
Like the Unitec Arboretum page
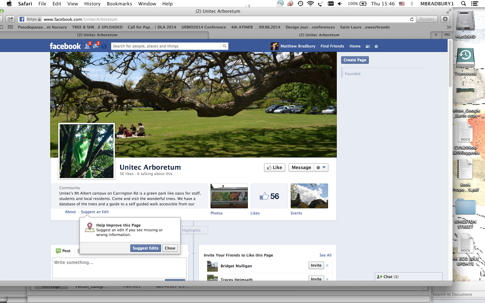[x=275, y=168]
